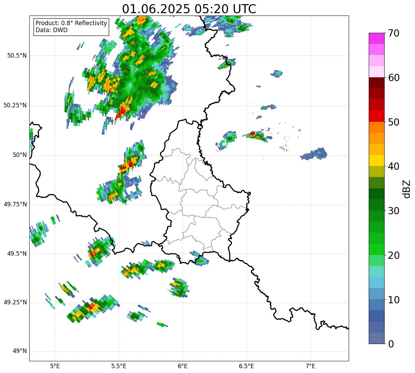Pick the magenta band at the colorbar top
The width and height of the screenshot is (415, 373).
tap(376, 38)
